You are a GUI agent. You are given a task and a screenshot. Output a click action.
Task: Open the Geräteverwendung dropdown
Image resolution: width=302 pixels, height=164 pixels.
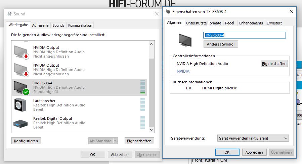[253, 138]
